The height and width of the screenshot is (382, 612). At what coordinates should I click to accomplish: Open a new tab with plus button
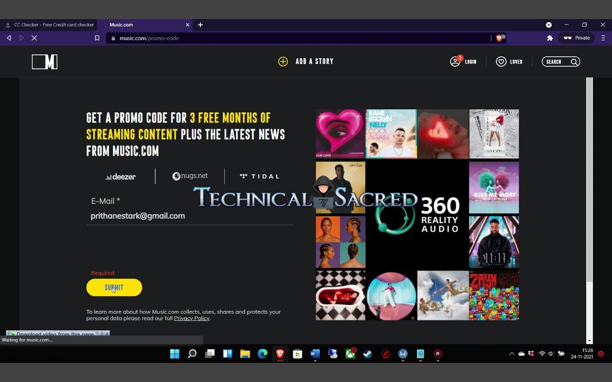200,25
